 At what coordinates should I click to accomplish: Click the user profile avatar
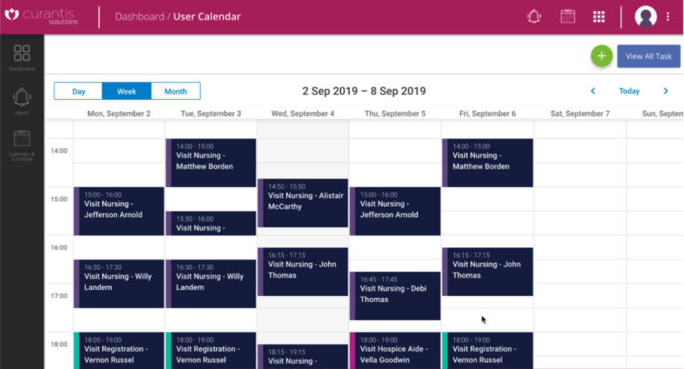tap(645, 16)
